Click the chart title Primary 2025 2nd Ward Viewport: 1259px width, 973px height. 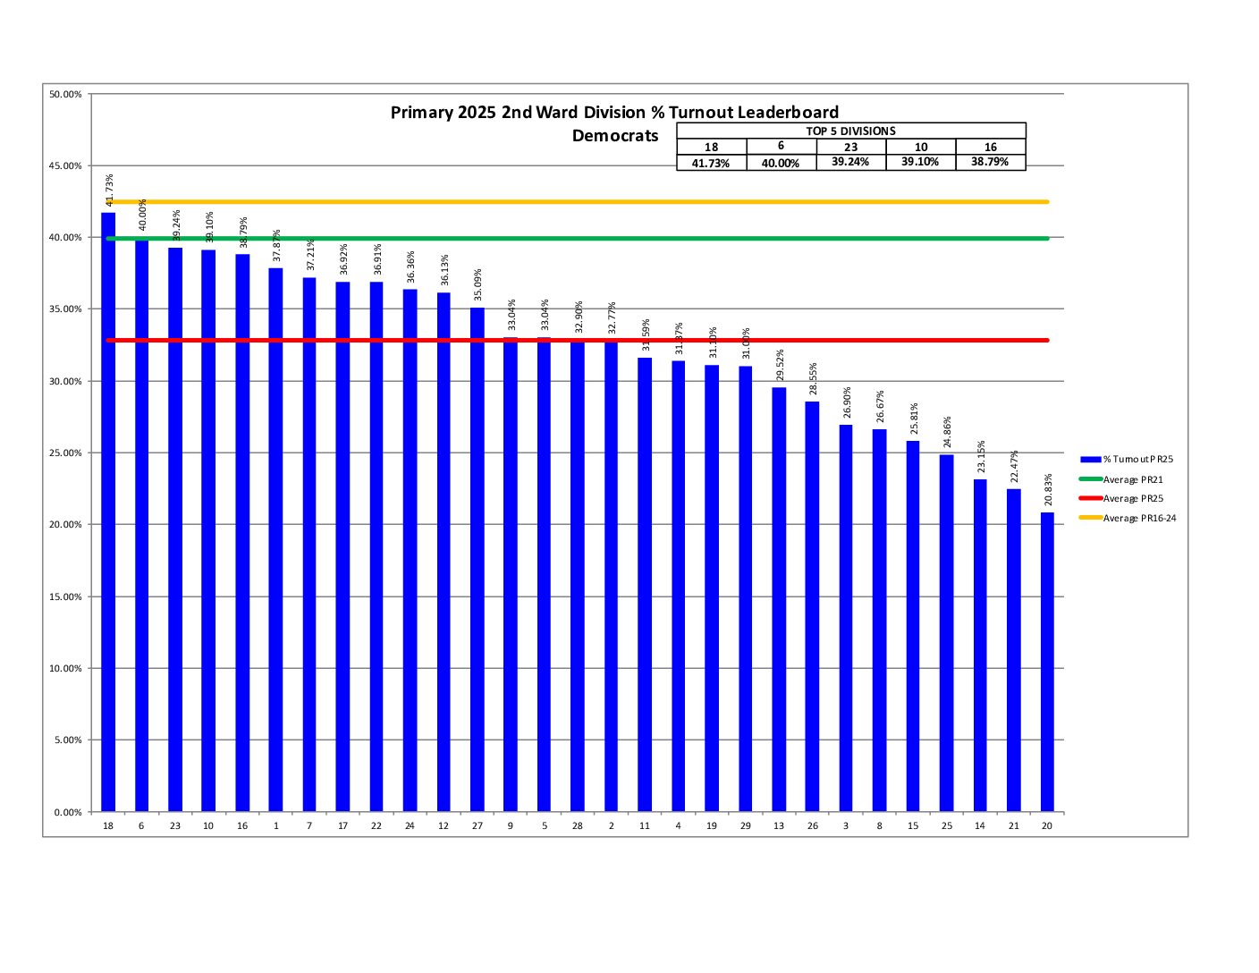tap(614, 113)
